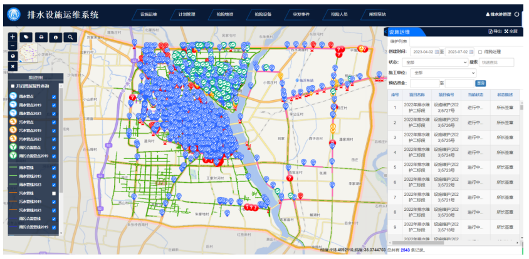Open the 设施运维 top menu
Viewport: 529px width, 259px height.
pos(149,14)
